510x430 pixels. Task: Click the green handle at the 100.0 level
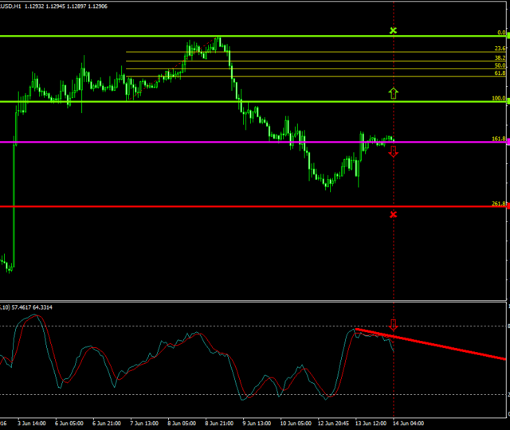tap(508, 101)
